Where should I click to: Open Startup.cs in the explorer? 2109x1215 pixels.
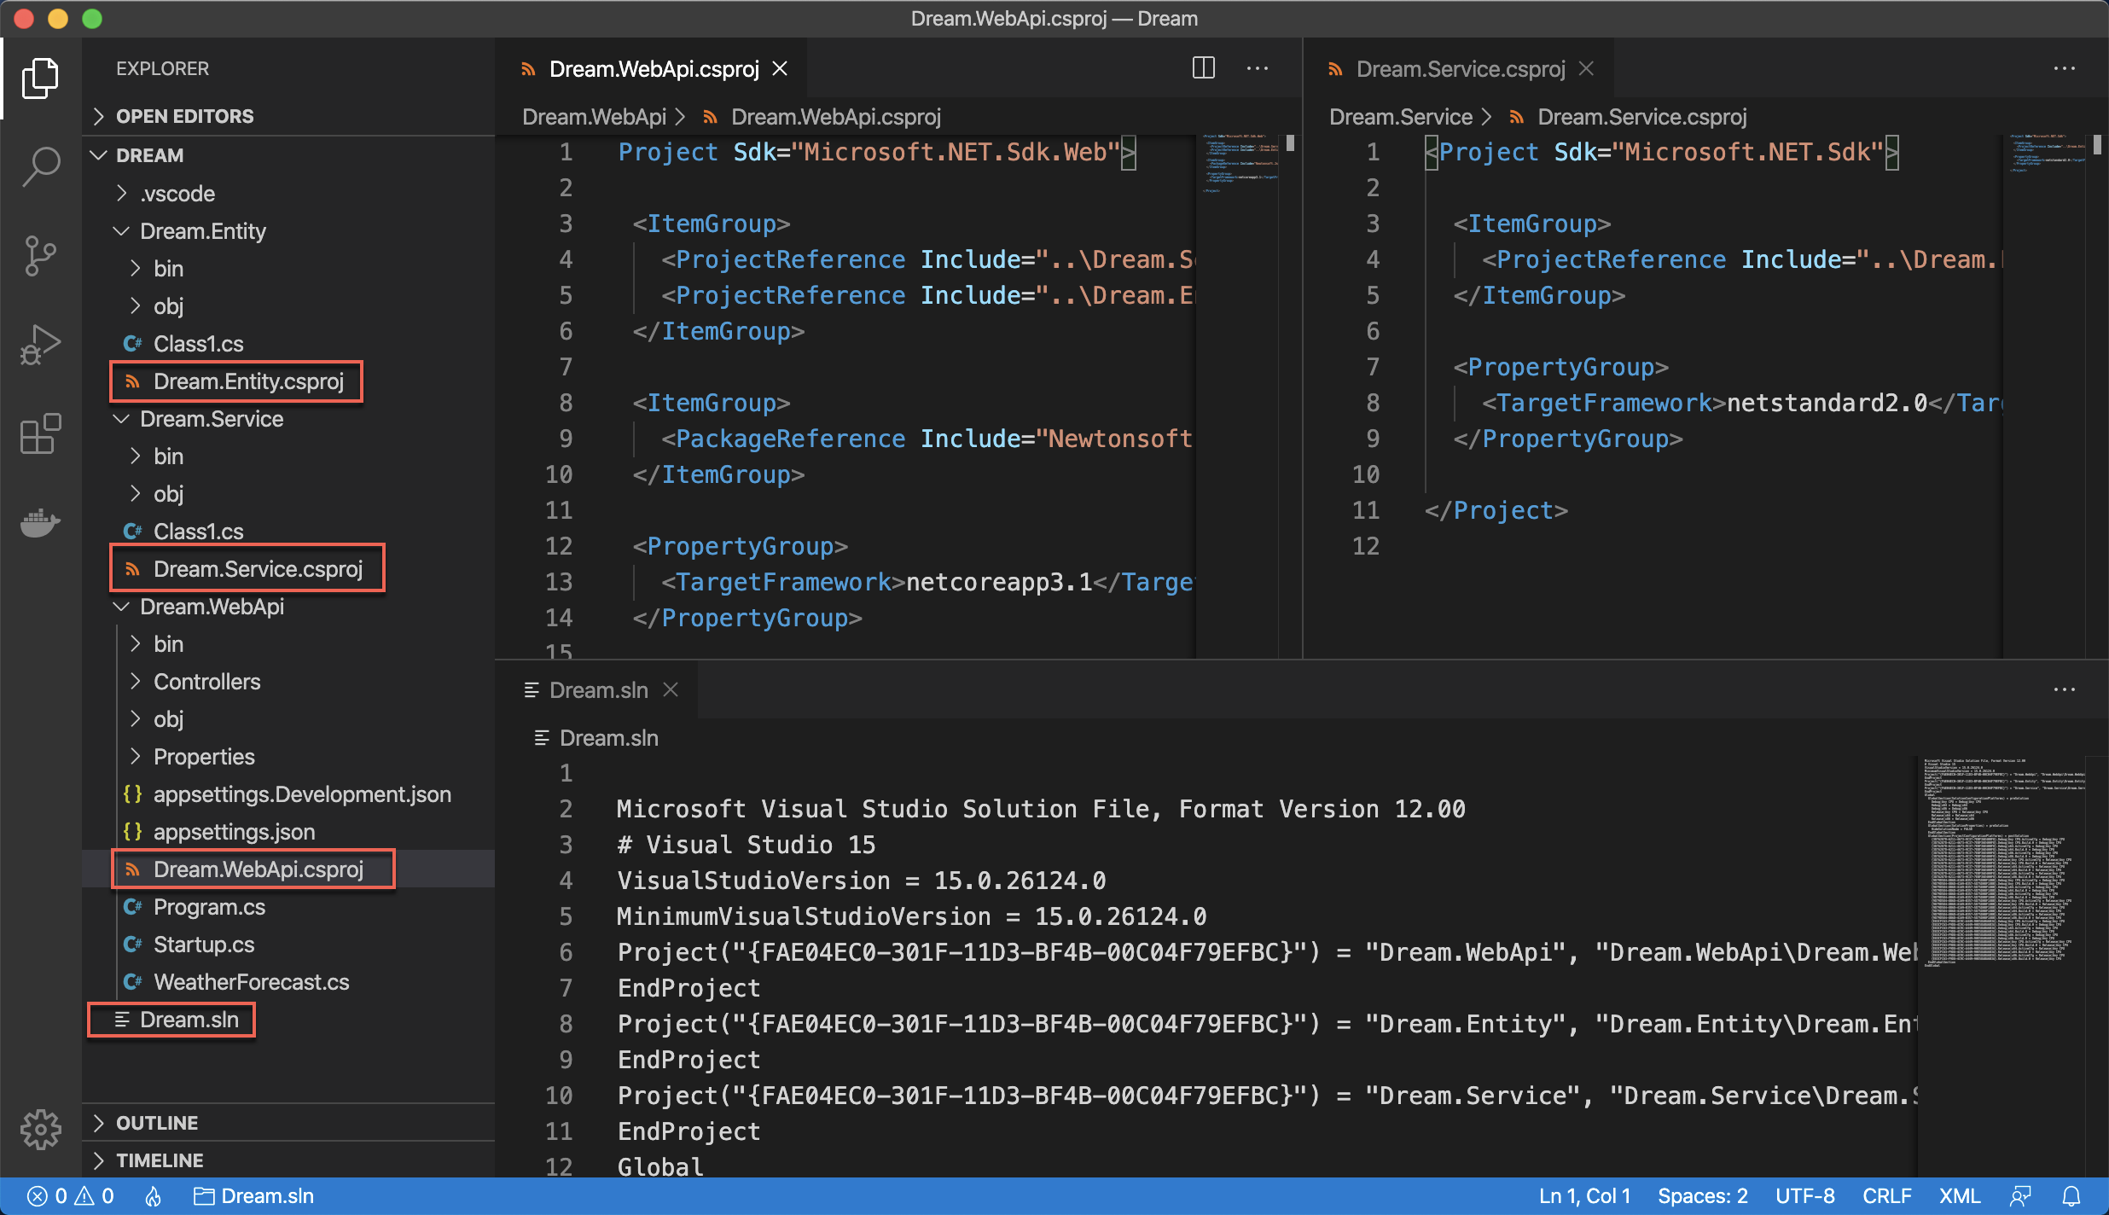coord(203,945)
